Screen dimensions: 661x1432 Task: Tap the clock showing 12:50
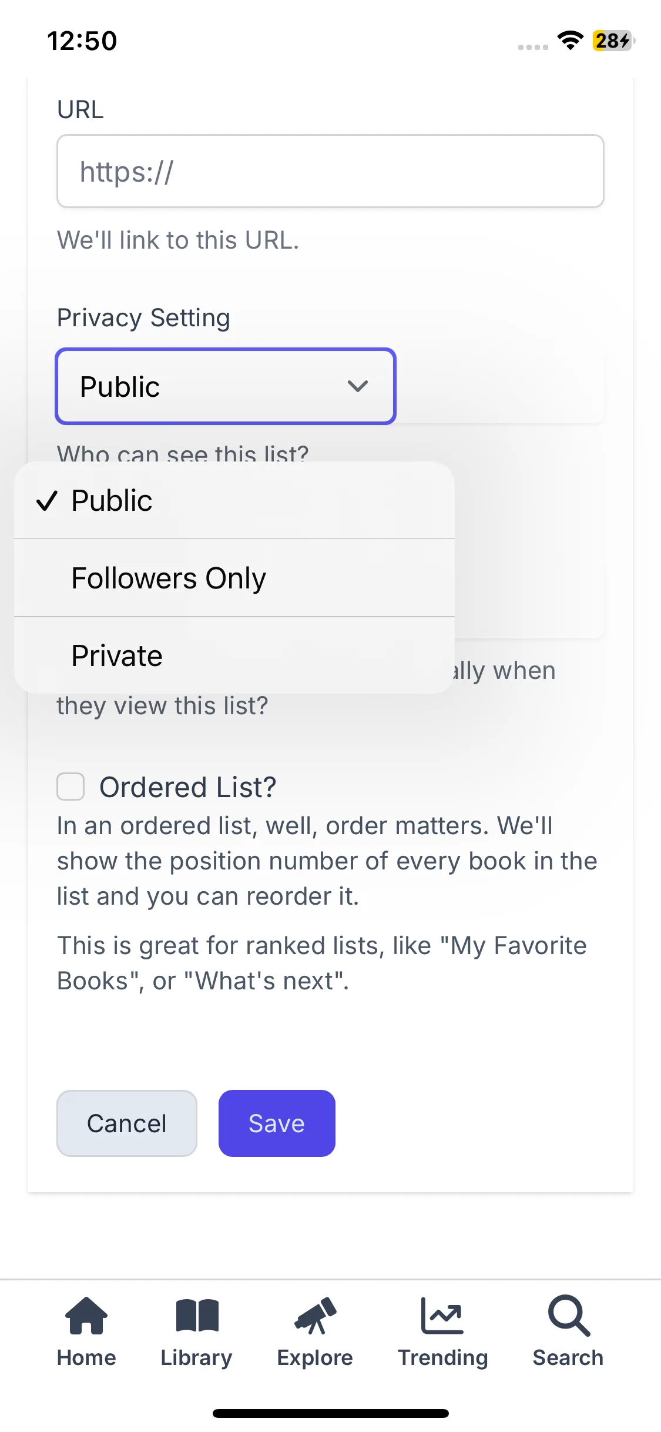82,41
